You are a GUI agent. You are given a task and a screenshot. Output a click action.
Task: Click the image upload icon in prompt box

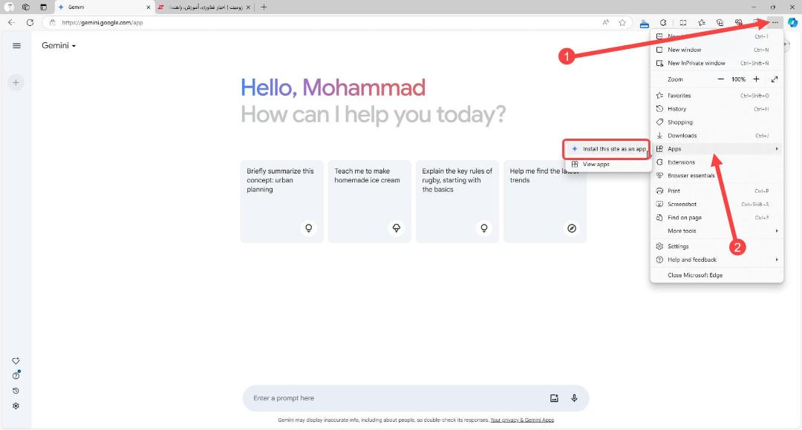pos(554,398)
